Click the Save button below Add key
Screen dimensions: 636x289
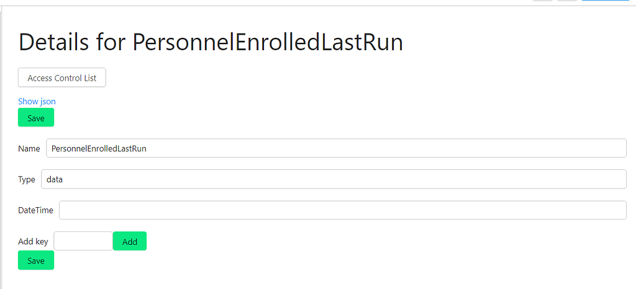(x=35, y=260)
